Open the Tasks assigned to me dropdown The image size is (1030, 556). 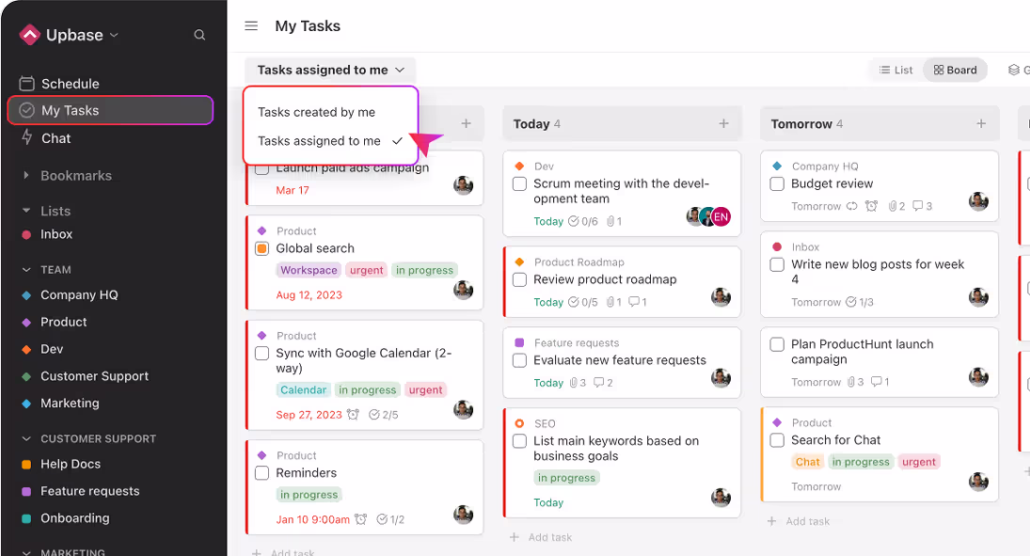(330, 70)
